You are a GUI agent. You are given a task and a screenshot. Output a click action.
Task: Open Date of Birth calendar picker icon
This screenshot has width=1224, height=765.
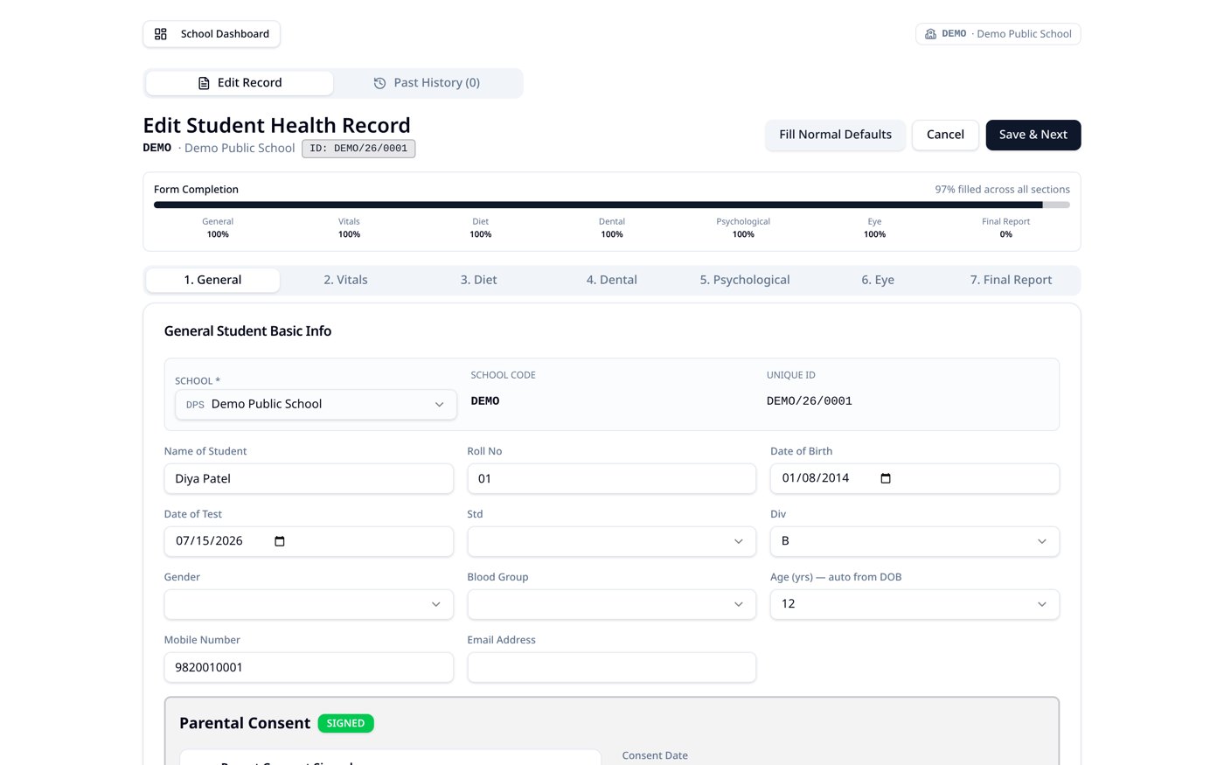[x=886, y=478]
